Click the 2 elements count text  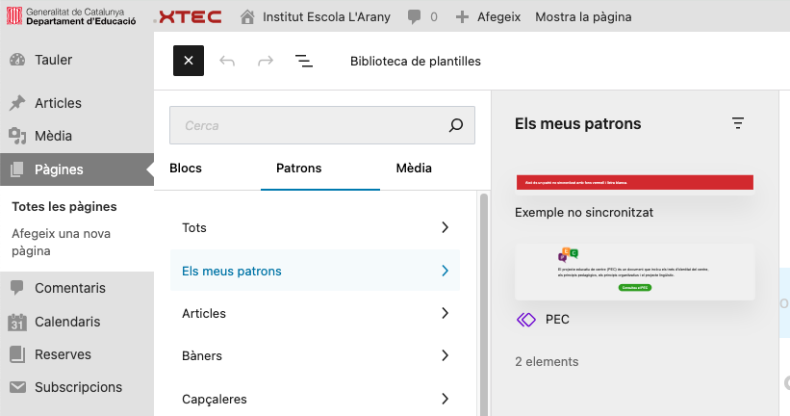(547, 361)
